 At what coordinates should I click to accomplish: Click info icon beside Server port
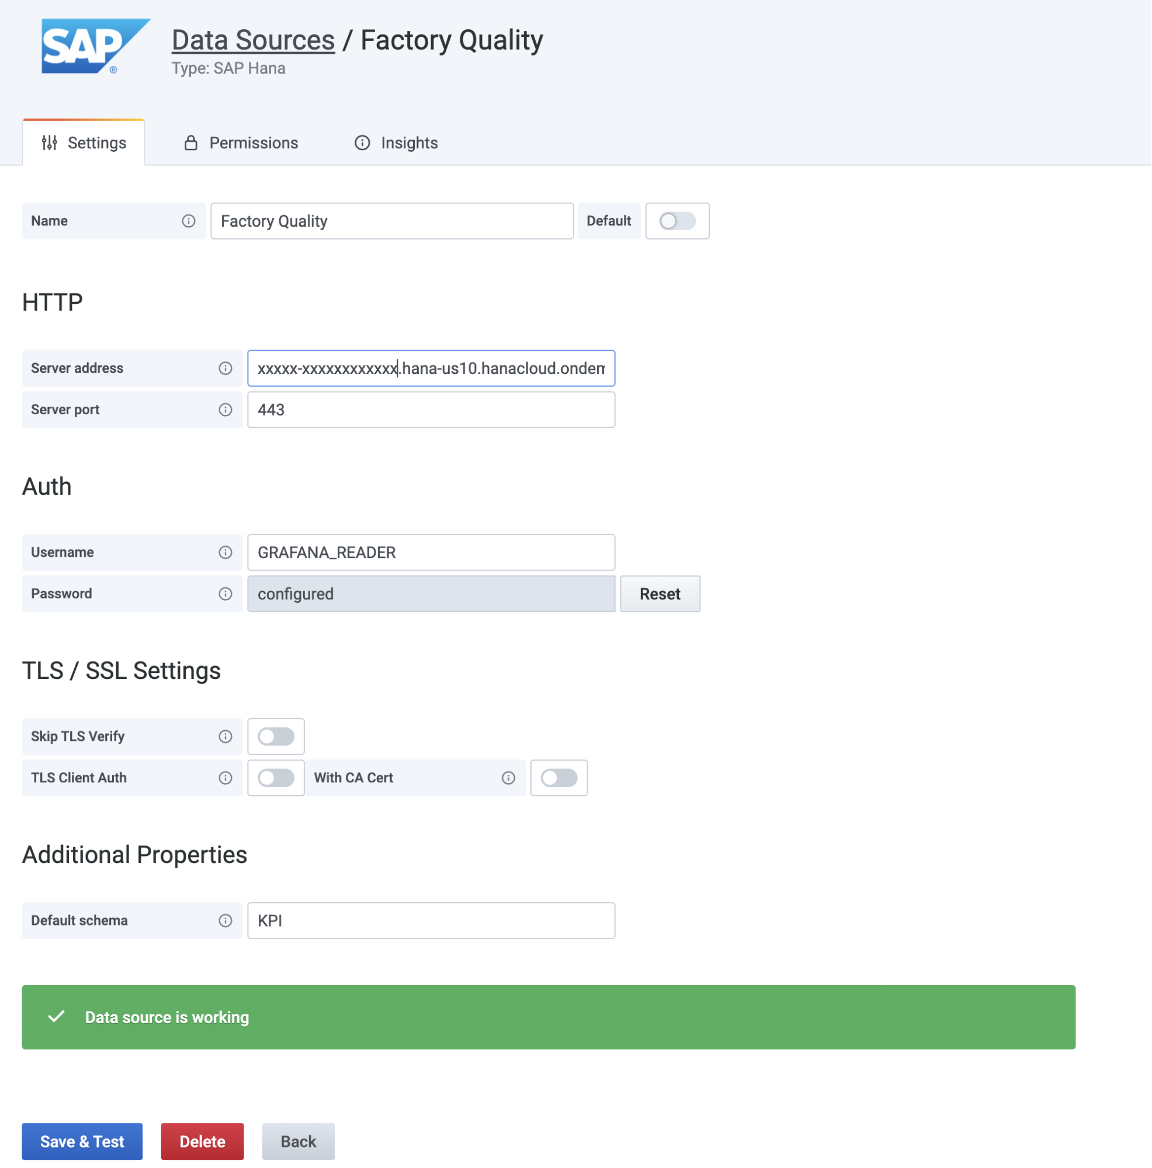(225, 410)
